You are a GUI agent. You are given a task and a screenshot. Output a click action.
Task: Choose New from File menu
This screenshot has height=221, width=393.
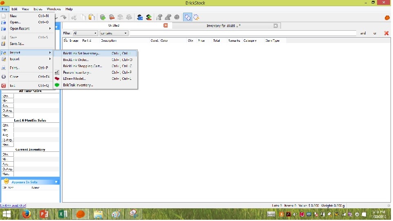coord(27,16)
